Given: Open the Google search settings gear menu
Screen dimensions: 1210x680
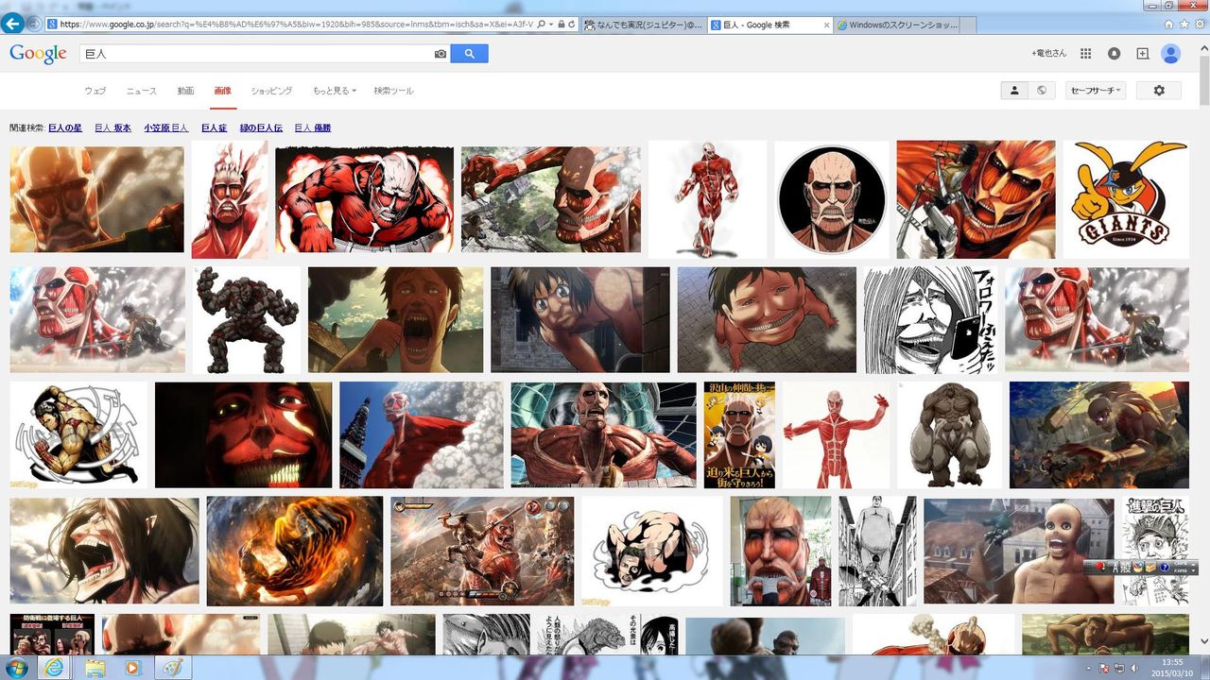Looking at the screenshot, I should (x=1159, y=91).
